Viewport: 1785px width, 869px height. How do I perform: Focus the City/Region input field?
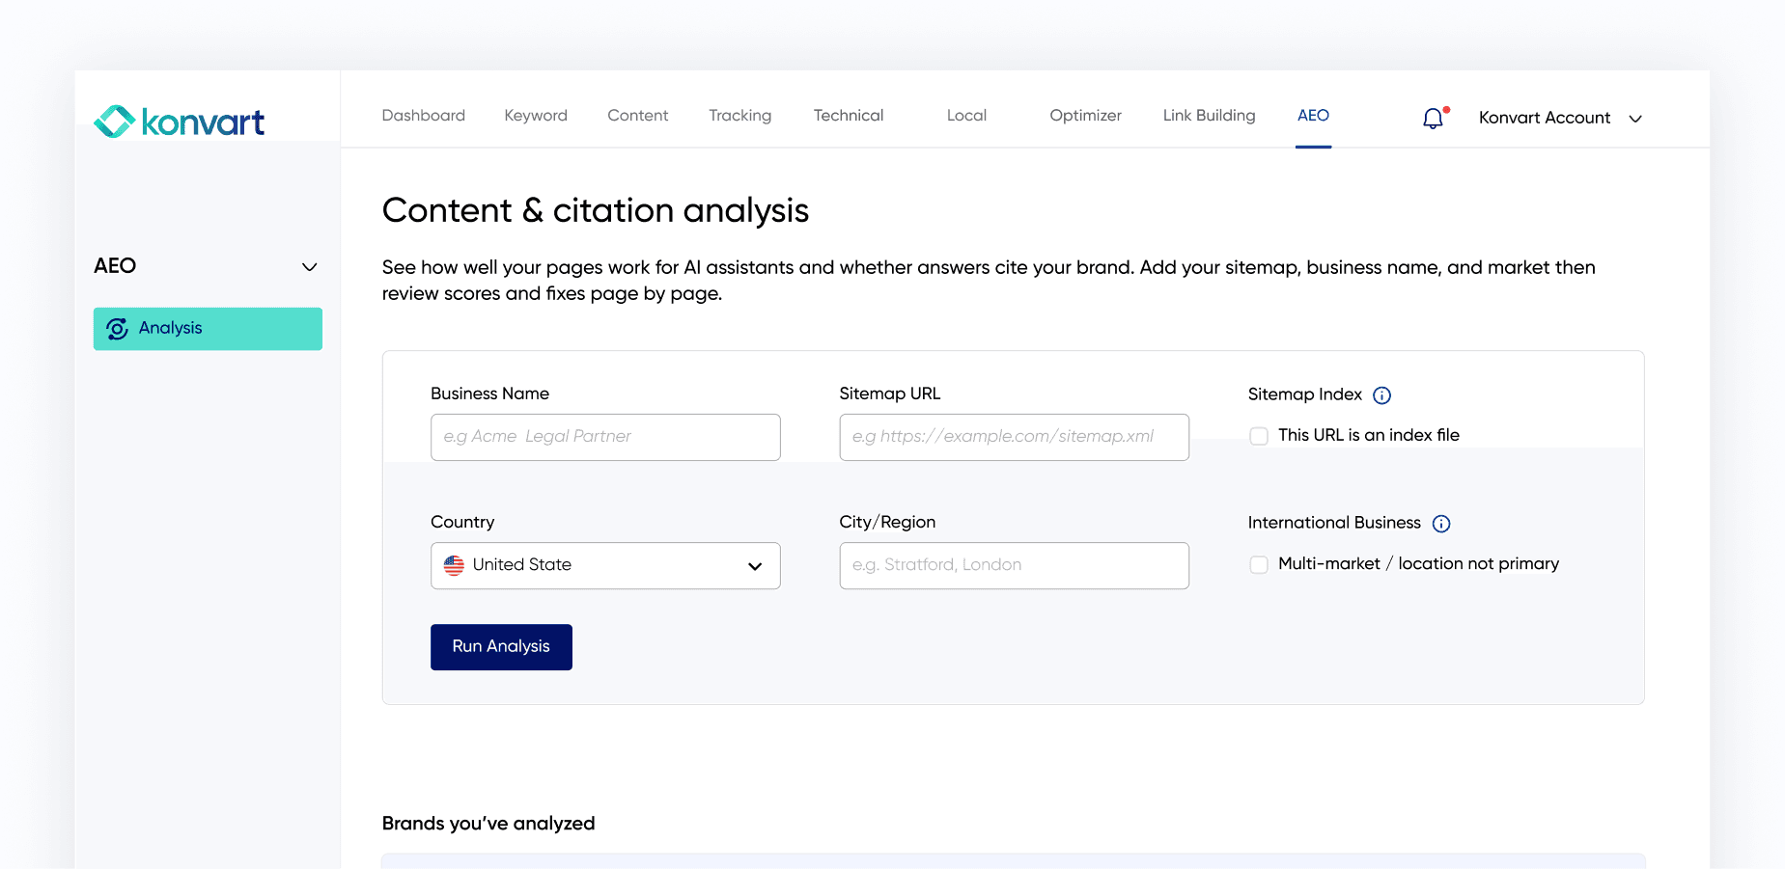1015,566
